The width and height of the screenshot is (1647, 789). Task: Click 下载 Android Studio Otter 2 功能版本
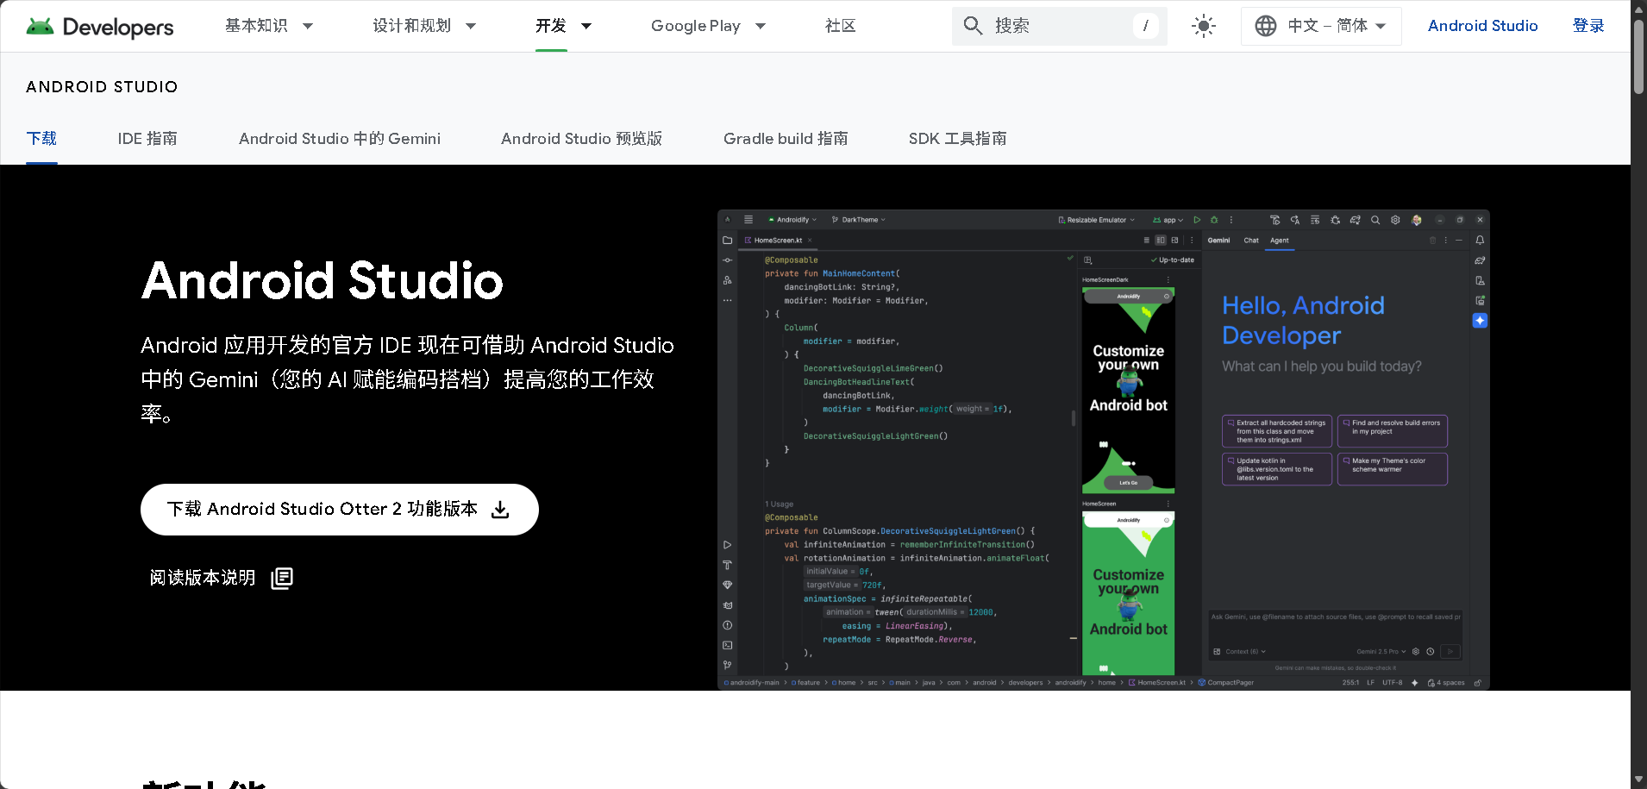[323, 509]
